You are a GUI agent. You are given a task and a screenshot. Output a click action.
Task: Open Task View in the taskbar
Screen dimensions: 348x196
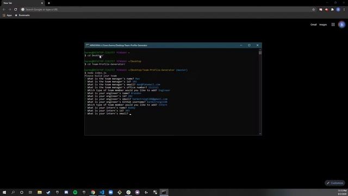coord(30,192)
